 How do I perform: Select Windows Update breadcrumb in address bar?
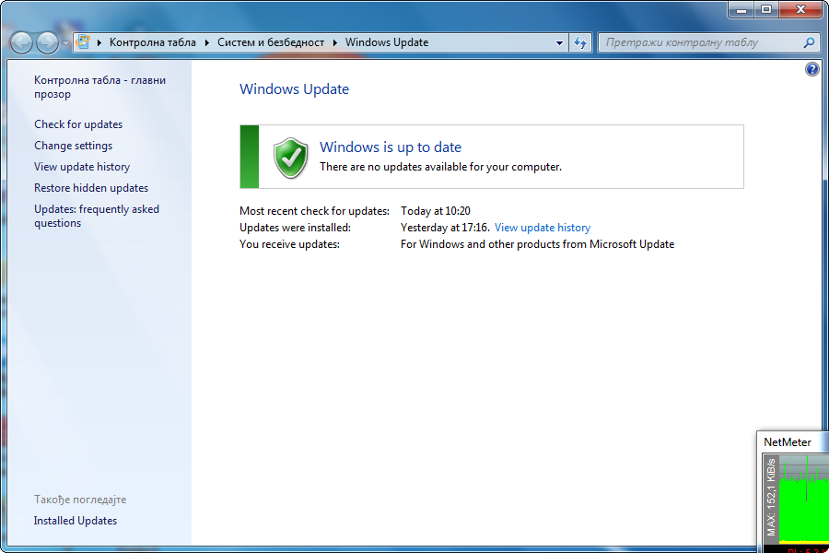[387, 42]
